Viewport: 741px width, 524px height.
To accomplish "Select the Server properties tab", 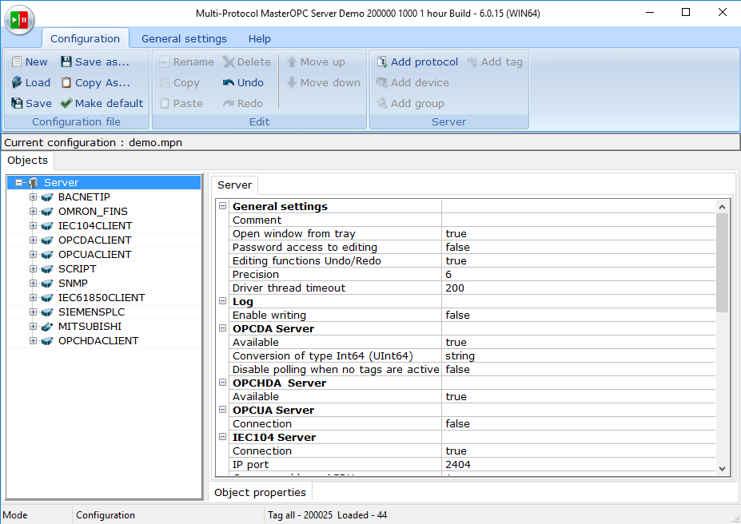I will click(234, 185).
